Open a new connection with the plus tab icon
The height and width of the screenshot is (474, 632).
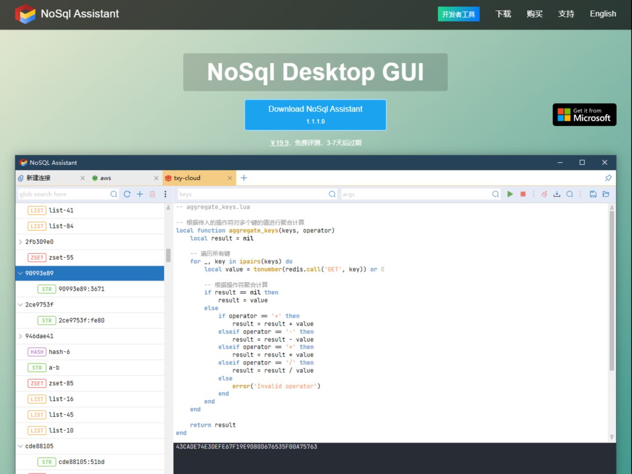pyautogui.click(x=244, y=178)
